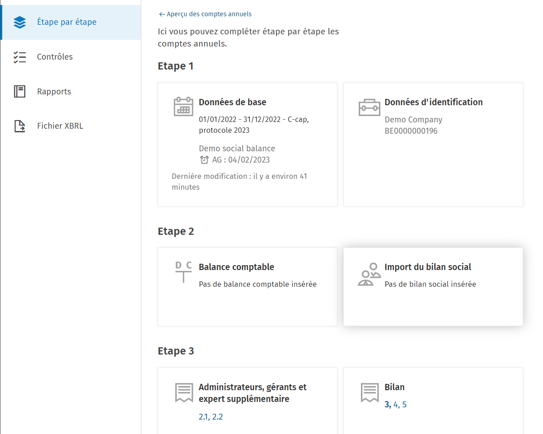Open Bilan page 3 link
The width and height of the screenshot is (543, 434).
(x=387, y=405)
